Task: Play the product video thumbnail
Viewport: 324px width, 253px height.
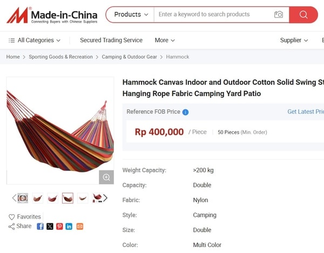Action: tap(23, 198)
